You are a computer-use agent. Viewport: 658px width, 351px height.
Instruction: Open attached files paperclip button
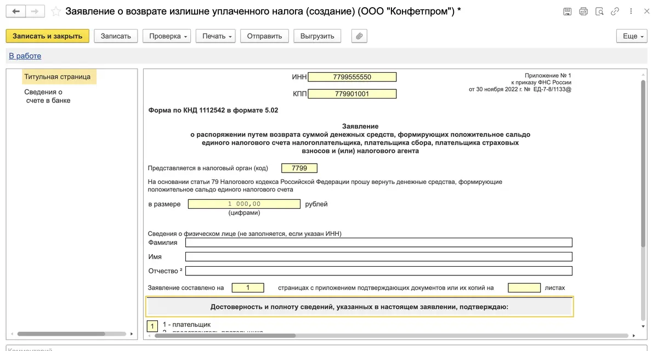point(359,36)
